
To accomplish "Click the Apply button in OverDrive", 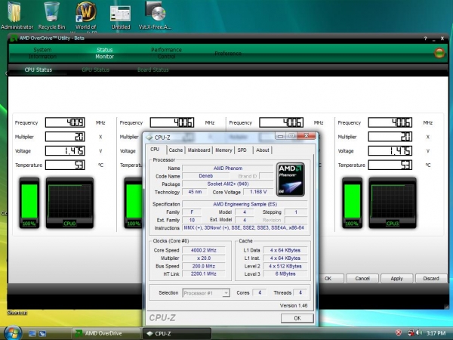I will point(396,278).
